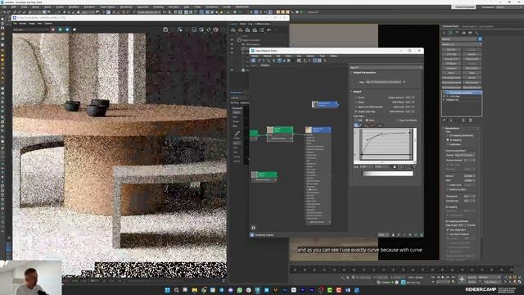Open File Explorer from the taskbar
Screen dimensions: 524x295
click(195, 290)
